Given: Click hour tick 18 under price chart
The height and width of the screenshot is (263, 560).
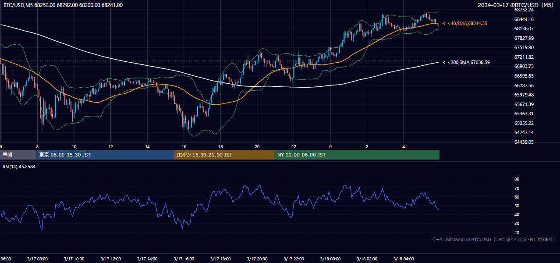Looking at the screenshot, I should (x=220, y=147).
